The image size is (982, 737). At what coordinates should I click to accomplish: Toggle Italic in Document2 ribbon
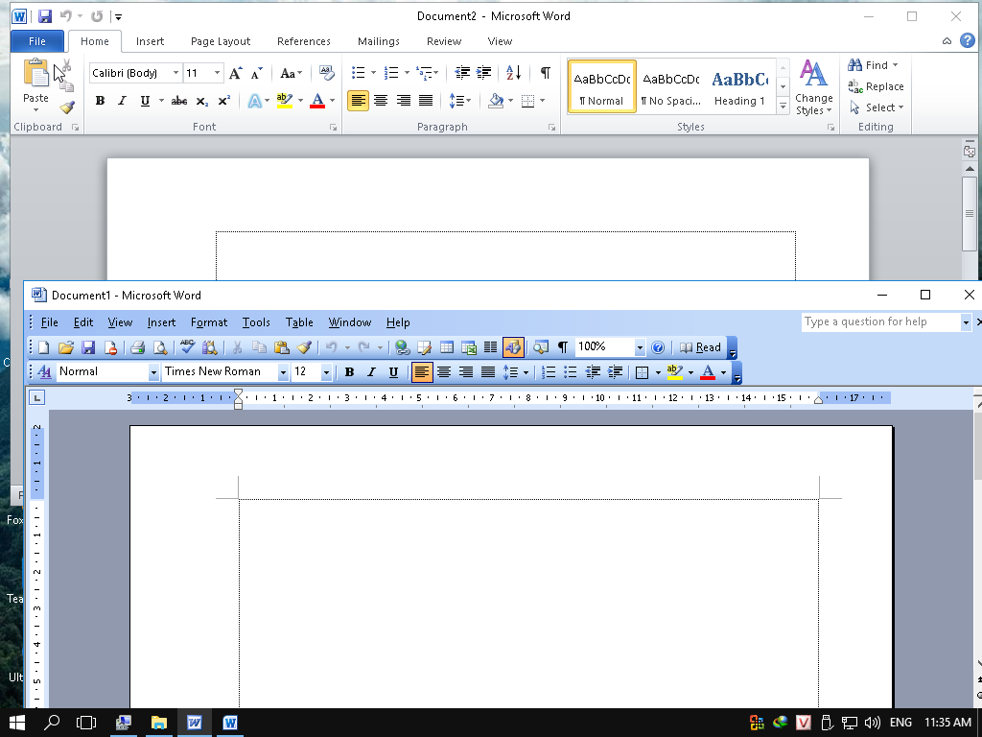[x=122, y=101]
